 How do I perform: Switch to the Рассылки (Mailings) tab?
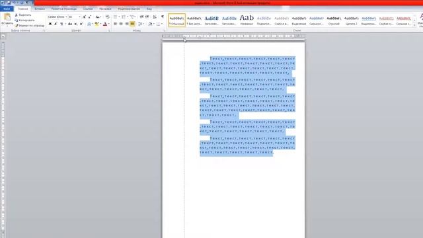(105, 9)
